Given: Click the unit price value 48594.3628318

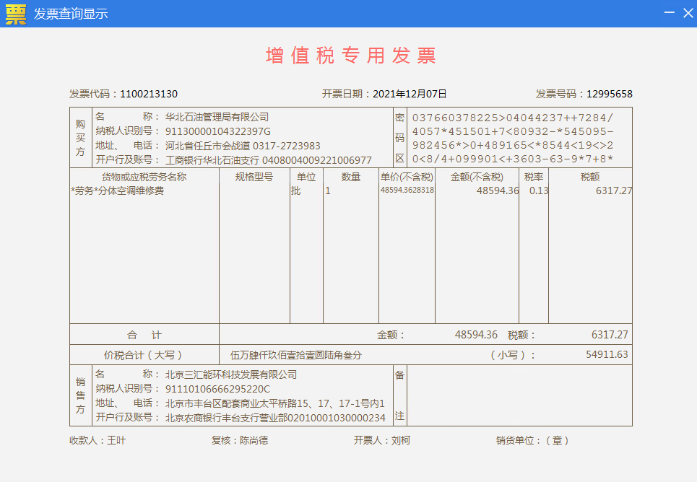Looking at the screenshot, I should point(407,190).
